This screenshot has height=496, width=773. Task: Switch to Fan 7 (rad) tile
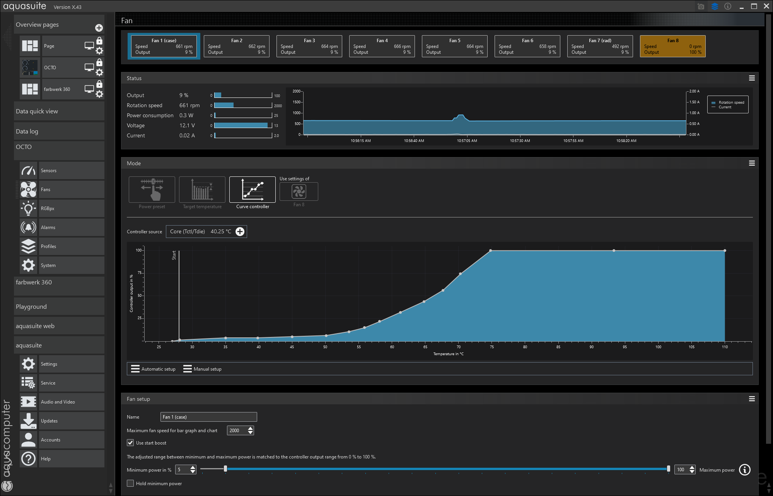click(600, 46)
